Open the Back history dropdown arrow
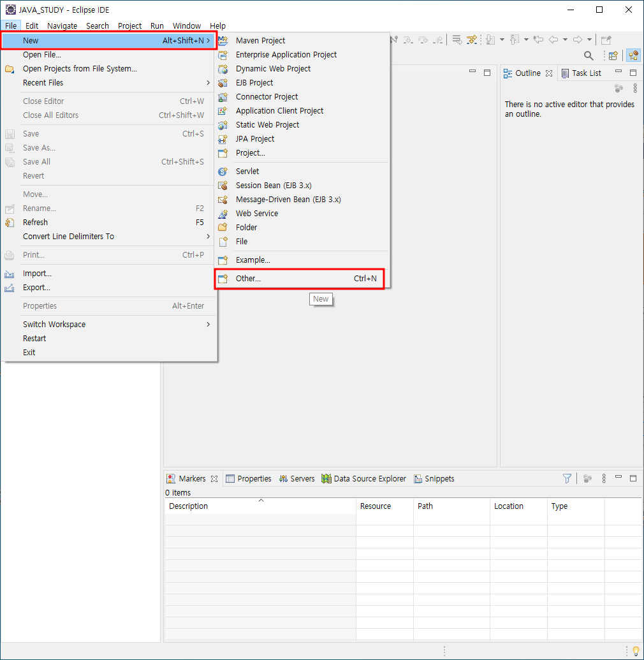Screen dimensions: 644x660 (x=566, y=40)
